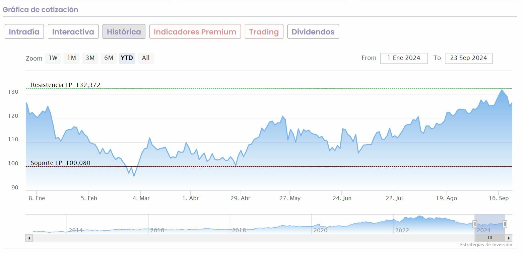Zoom the chart to All
The width and height of the screenshot is (523, 253).
pos(146,58)
